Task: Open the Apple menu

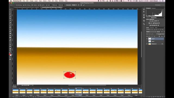Action: point(11,1)
